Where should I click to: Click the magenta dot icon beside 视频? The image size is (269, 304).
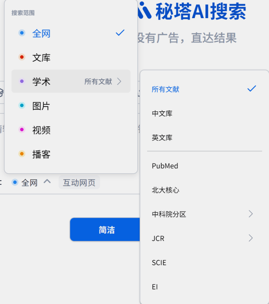pyautogui.click(x=22, y=130)
